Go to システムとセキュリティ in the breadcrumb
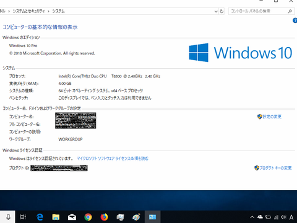This screenshot has height=223, width=297. pyautogui.click(x=28, y=11)
